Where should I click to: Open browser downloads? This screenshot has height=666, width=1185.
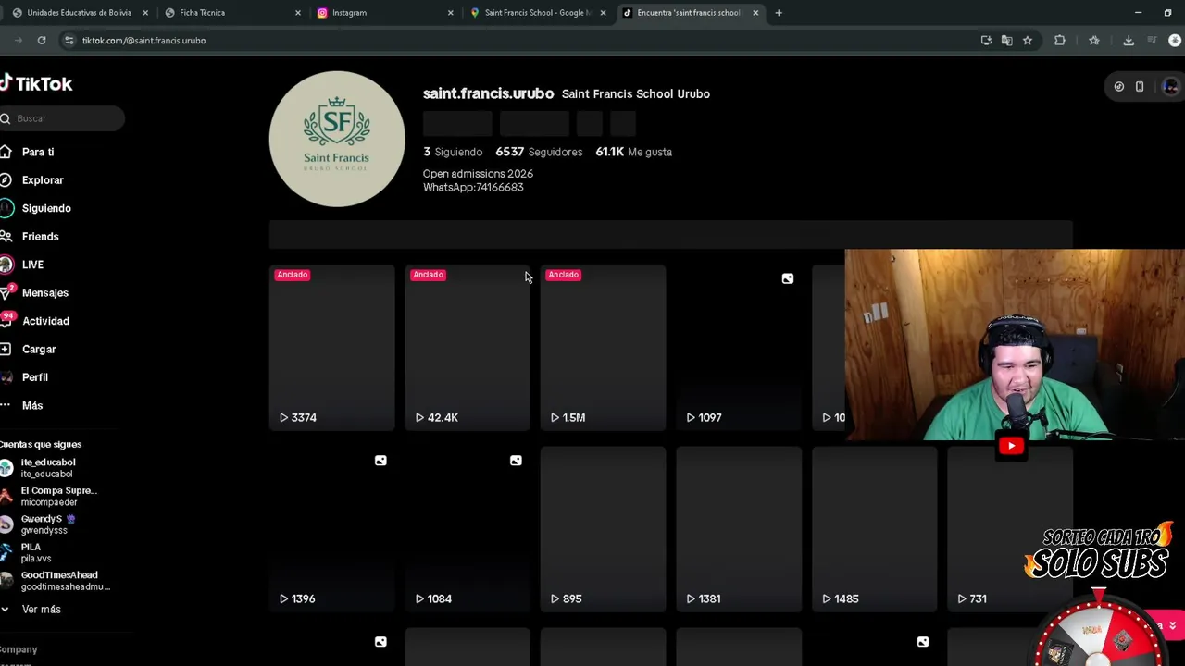pyautogui.click(x=1129, y=41)
